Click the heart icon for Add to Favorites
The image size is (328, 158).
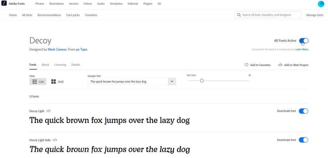[247, 65]
